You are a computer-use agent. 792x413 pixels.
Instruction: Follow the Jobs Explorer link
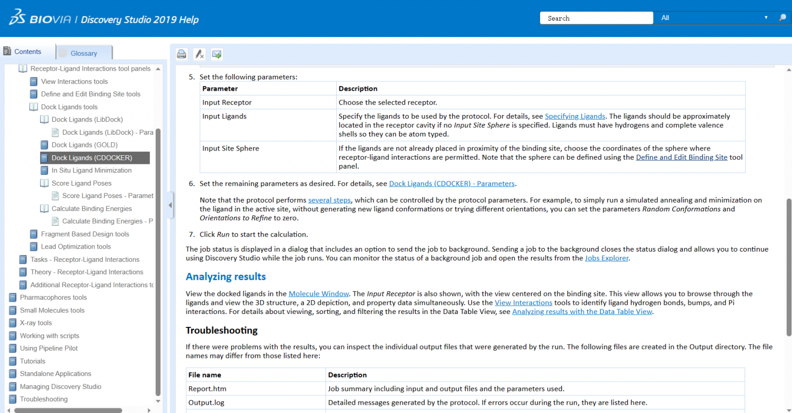(x=606, y=258)
